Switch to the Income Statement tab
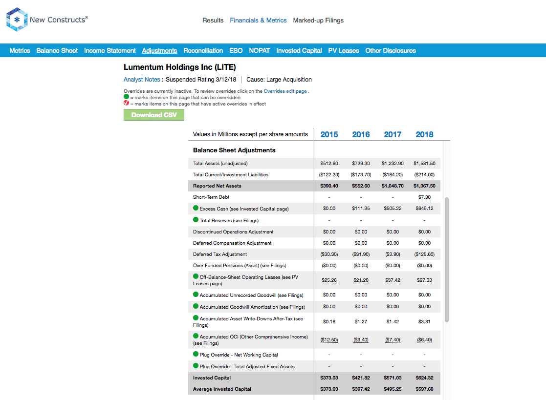The width and height of the screenshot is (546, 400). point(109,50)
